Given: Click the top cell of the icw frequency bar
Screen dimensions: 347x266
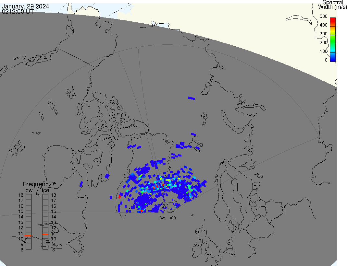Looking at the screenshot, I should pyautogui.click(x=29, y=197).
